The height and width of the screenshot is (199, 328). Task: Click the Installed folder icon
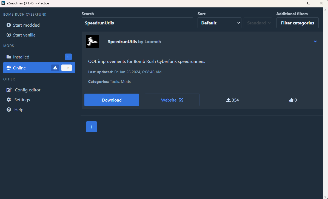9,57
